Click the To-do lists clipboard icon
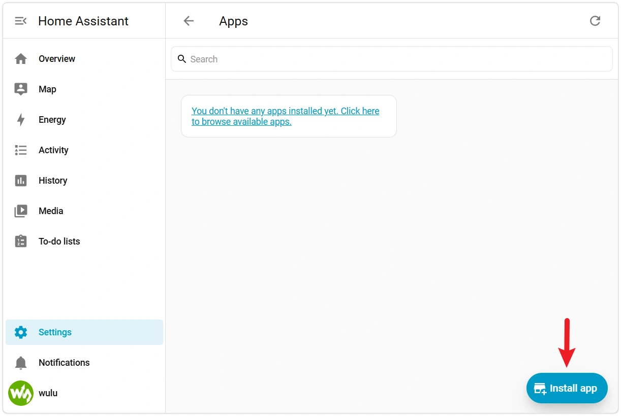This screenshot has height=416, width=621. (x=21, y=241)
